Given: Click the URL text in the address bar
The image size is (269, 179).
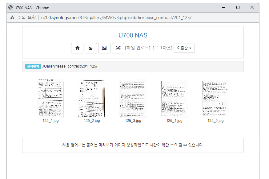Looking at the screenshot, I should [x=116, y=18].
